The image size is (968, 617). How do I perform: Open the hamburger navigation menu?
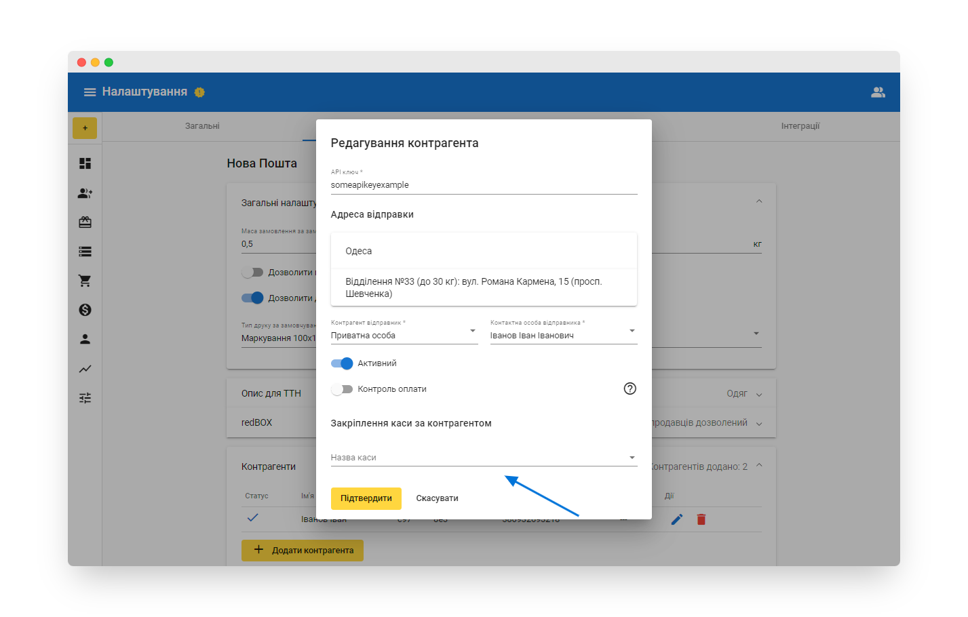click(90, 92)
